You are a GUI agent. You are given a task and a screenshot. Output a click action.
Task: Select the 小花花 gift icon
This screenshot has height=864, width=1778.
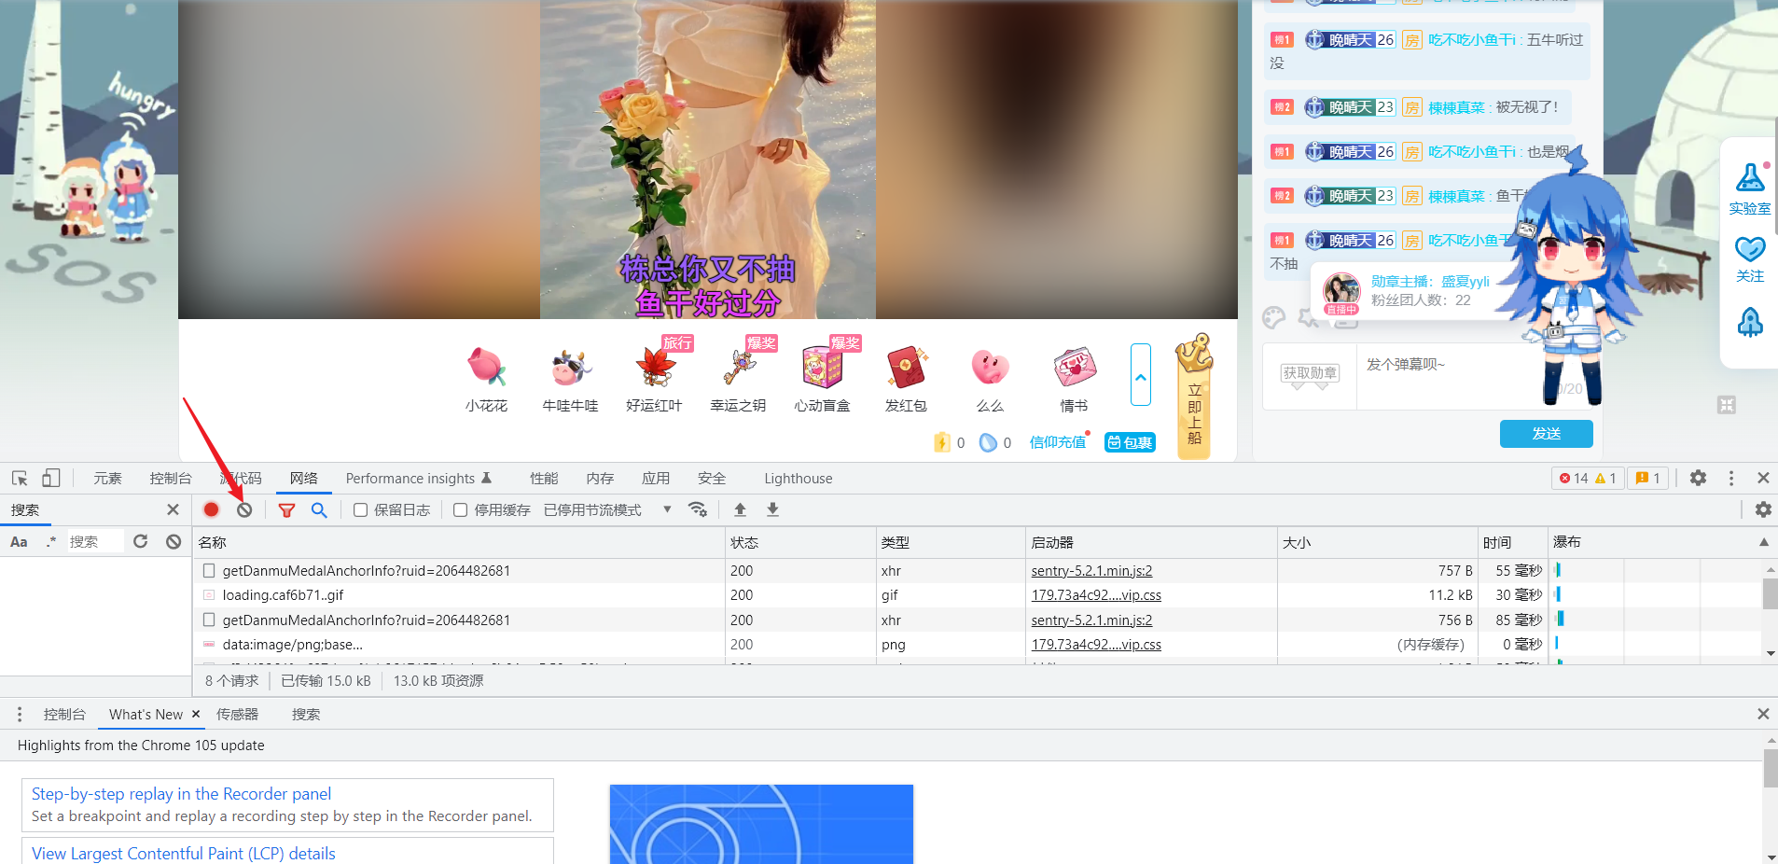coord(486,369)
